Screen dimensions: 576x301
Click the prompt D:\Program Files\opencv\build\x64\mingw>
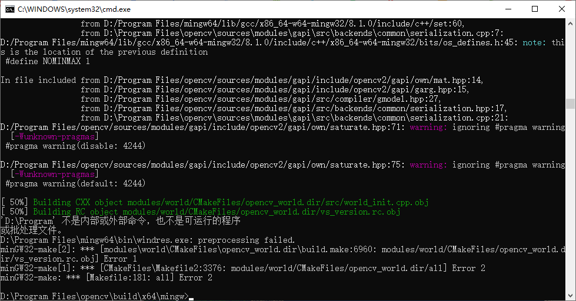click(95, 296)
